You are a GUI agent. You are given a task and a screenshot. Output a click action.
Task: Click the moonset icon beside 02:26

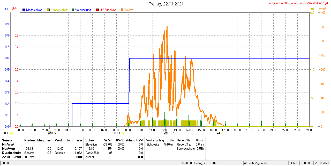coord(50,133)
